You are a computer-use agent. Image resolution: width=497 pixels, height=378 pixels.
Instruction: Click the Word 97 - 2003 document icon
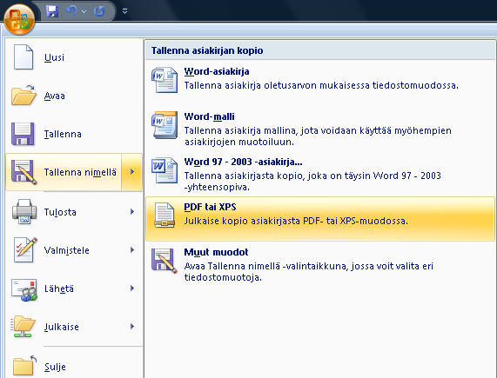[x=165, y=170]
